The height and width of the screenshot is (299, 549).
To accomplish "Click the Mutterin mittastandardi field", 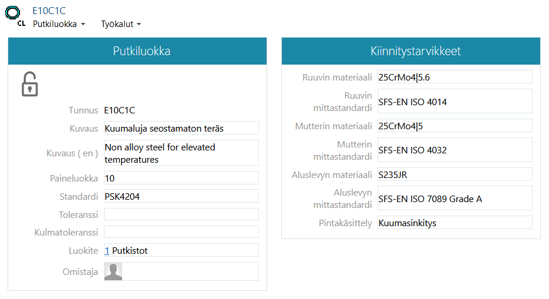I will [x=454, y=150].
